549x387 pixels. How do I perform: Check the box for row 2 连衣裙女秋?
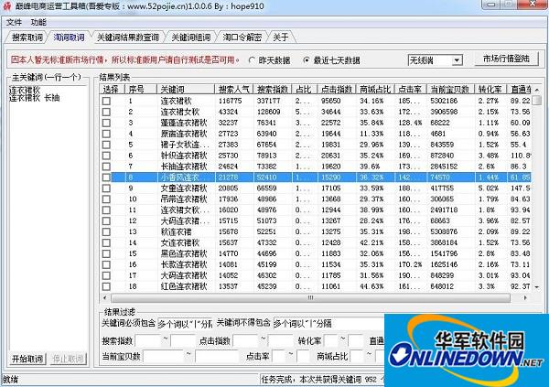click(x=106, y=112)
